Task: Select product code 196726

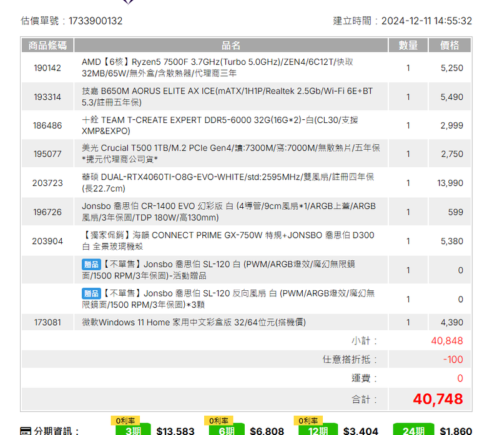Action: click(47, 212)
